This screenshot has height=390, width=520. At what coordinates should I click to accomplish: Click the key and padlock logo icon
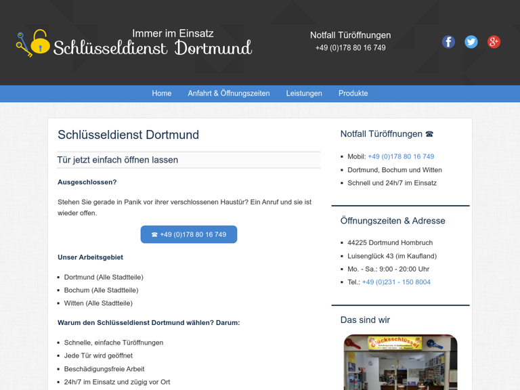pyautogui.click(x=33, y=43)
